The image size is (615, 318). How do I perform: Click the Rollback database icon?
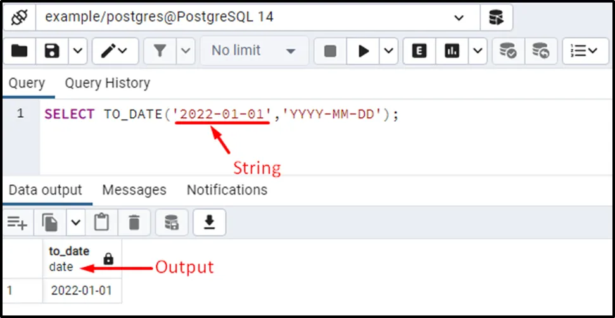541,51
